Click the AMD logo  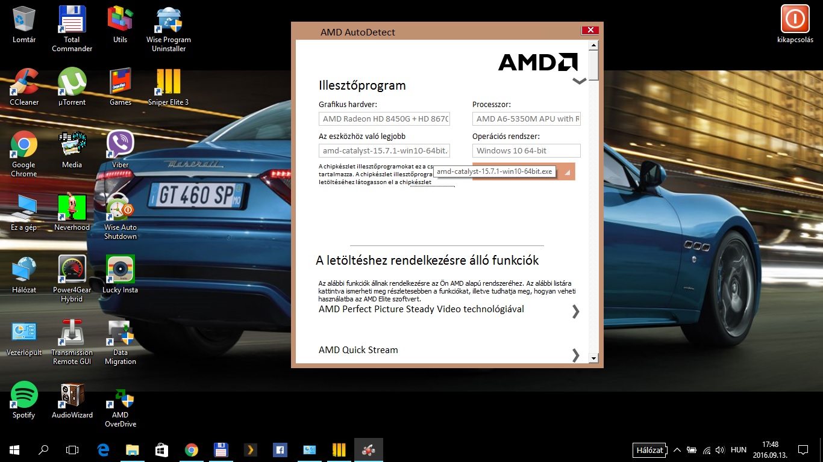(x=537, y=62)
